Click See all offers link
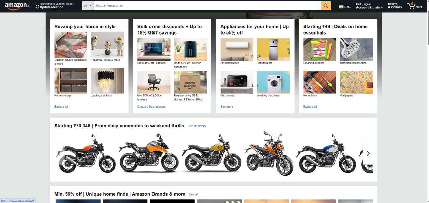Screen dimensions: 429x203 197,126
